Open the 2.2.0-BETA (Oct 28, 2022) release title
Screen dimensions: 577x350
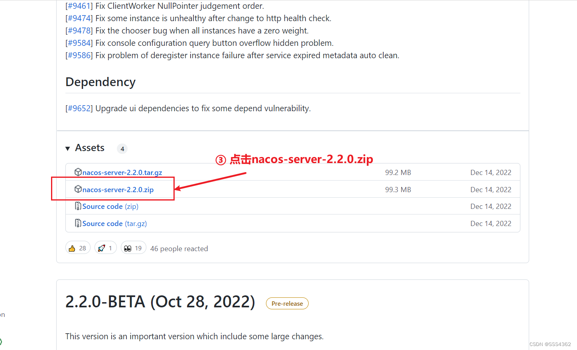pos(160,302)
